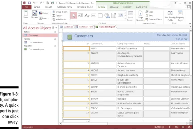Switch to the ARRANGE tab
The height and width of the screenshot is (130, 193).
click(x=114, y=7)
